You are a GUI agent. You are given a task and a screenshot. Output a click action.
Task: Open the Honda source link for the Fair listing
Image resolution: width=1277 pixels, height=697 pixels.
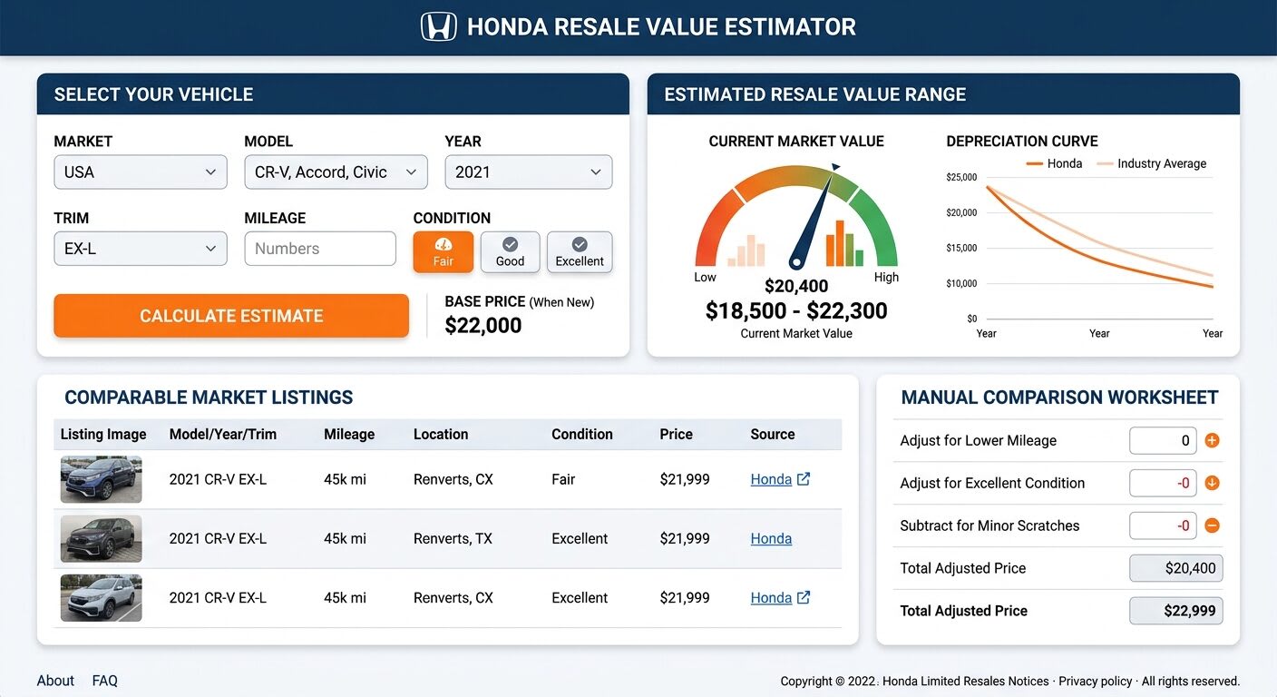771,479
